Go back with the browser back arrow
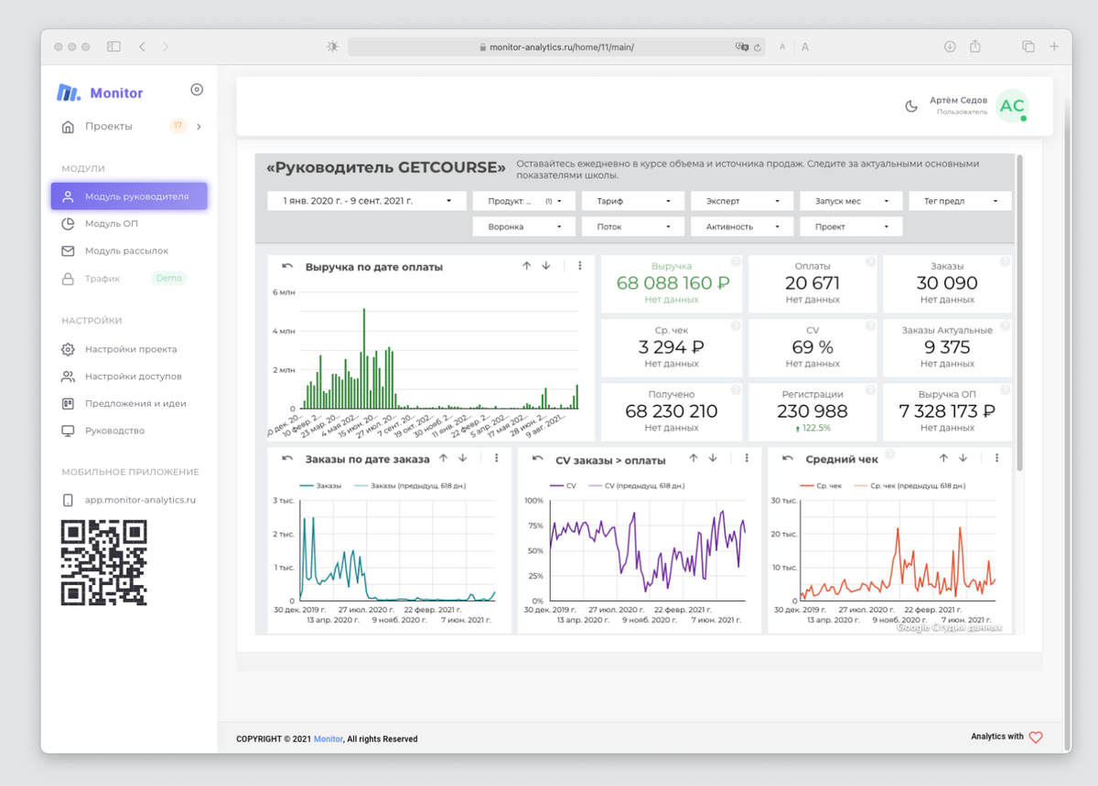The height and width of the screenshot is (786, 1098). (142, 47)
